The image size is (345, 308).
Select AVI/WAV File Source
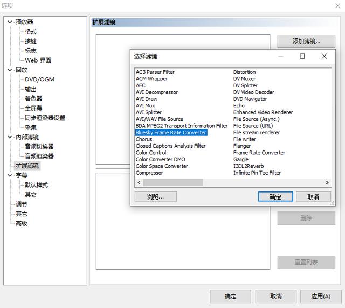pyautogui.click(x=160, y=119)
